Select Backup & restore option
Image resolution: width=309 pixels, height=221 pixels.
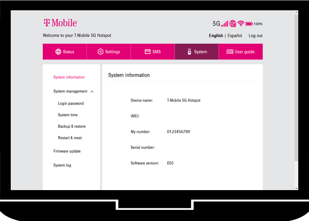(71, 127)
